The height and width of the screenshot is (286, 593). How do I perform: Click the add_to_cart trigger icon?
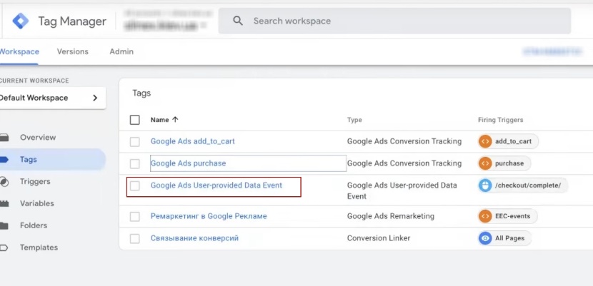pyautogui.click(x=486, y=141)
